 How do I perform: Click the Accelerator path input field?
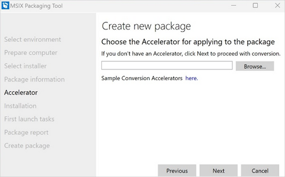tap(167, 65)
